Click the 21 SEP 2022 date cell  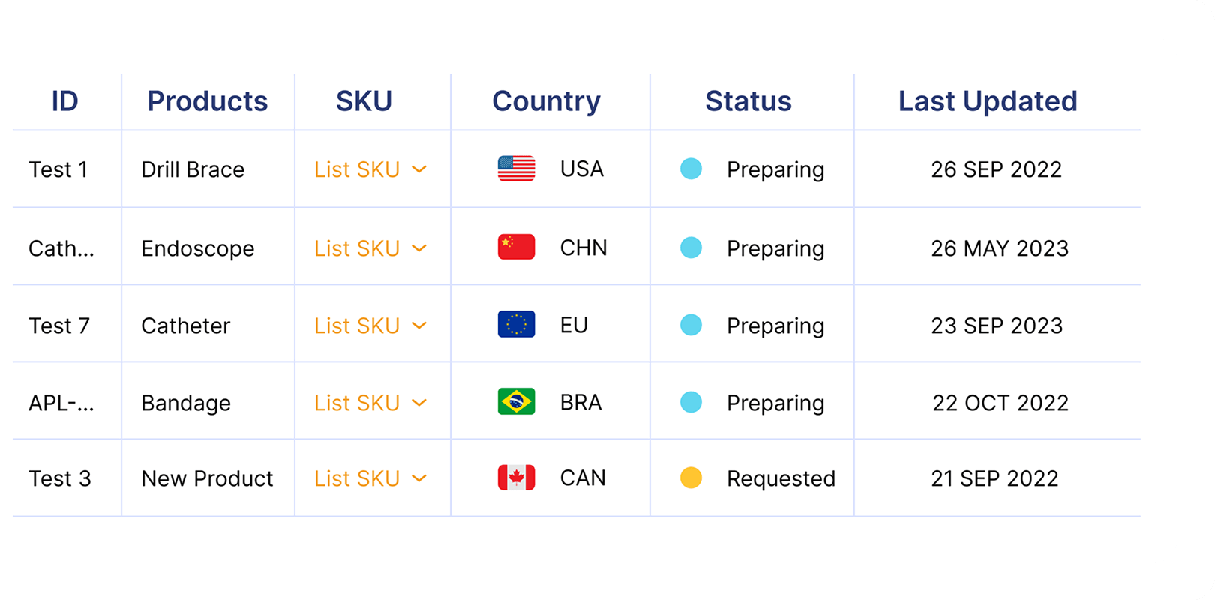click(x=994, y=478)
